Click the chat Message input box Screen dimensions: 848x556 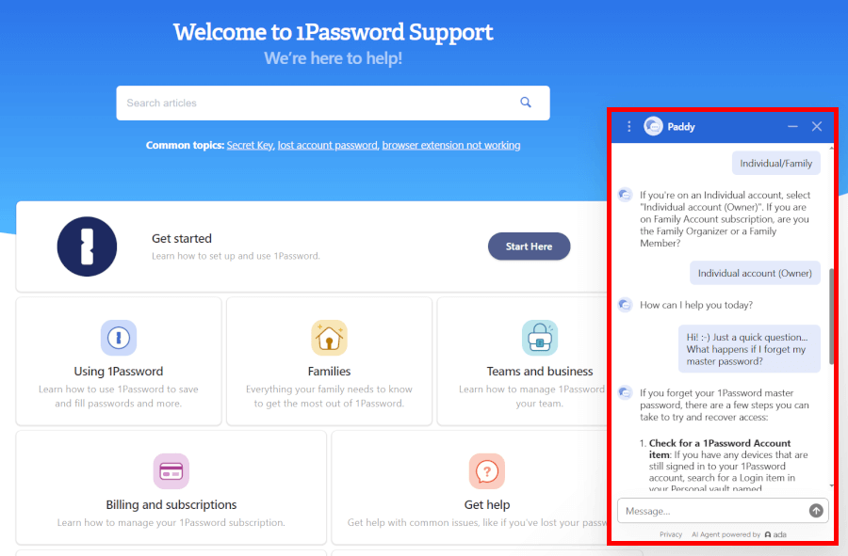711,511
